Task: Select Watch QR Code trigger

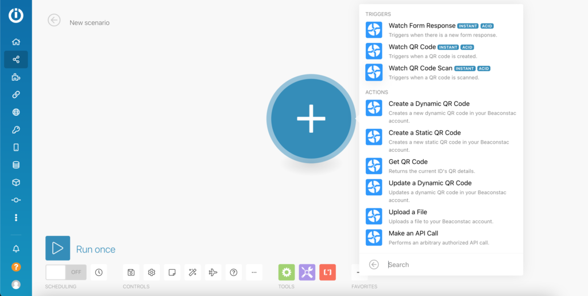Action: pos(441,51)
